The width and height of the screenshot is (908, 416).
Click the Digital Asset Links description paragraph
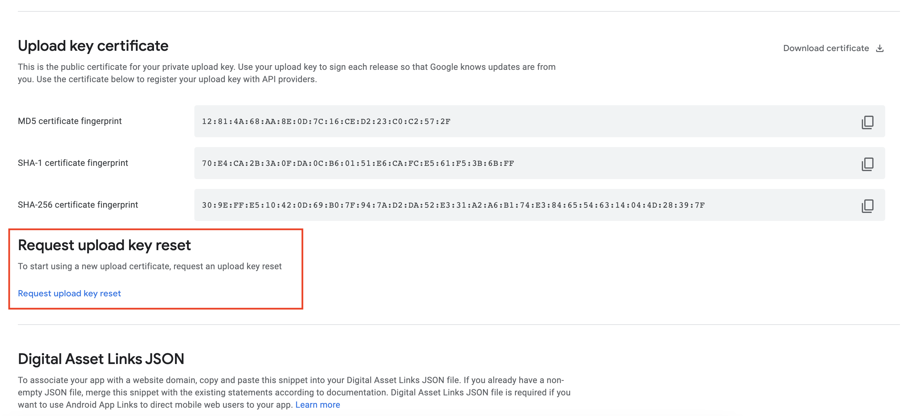point(294,392)
